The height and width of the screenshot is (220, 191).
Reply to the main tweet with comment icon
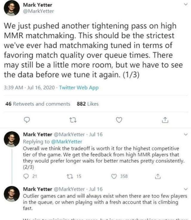pyautogui.click(x=27, y=120)
